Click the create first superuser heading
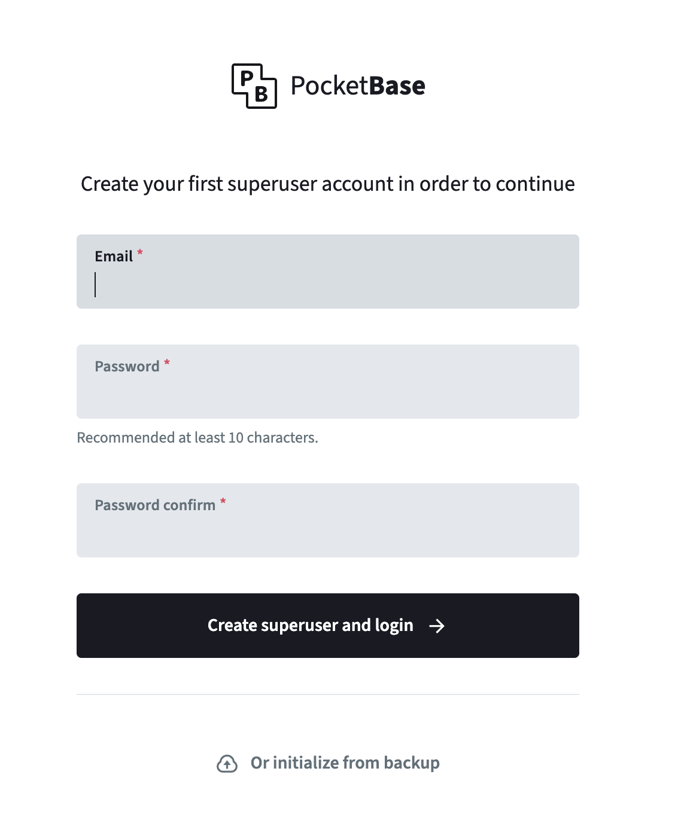Image resolution: width=681 pixels, height=823 pixels. click(x=328, y=184)
